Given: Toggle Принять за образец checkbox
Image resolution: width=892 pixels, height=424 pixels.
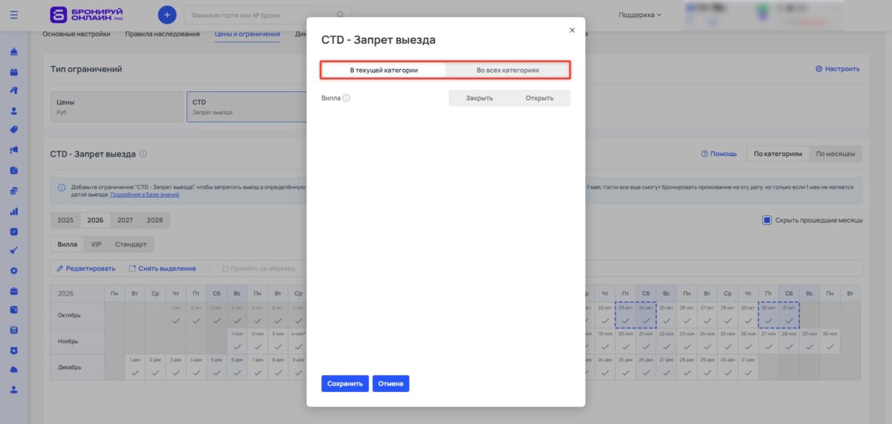Looking at the screenshot, I should coord(226,268).
